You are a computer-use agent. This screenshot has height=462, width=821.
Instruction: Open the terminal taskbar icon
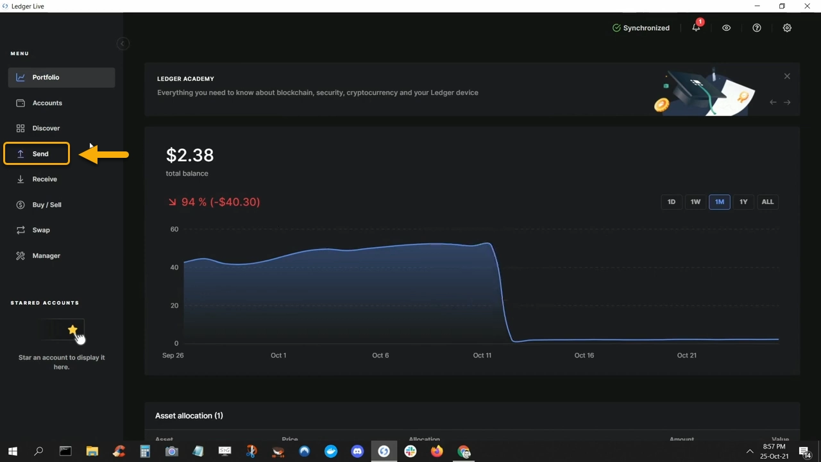(x=65, y=452)
